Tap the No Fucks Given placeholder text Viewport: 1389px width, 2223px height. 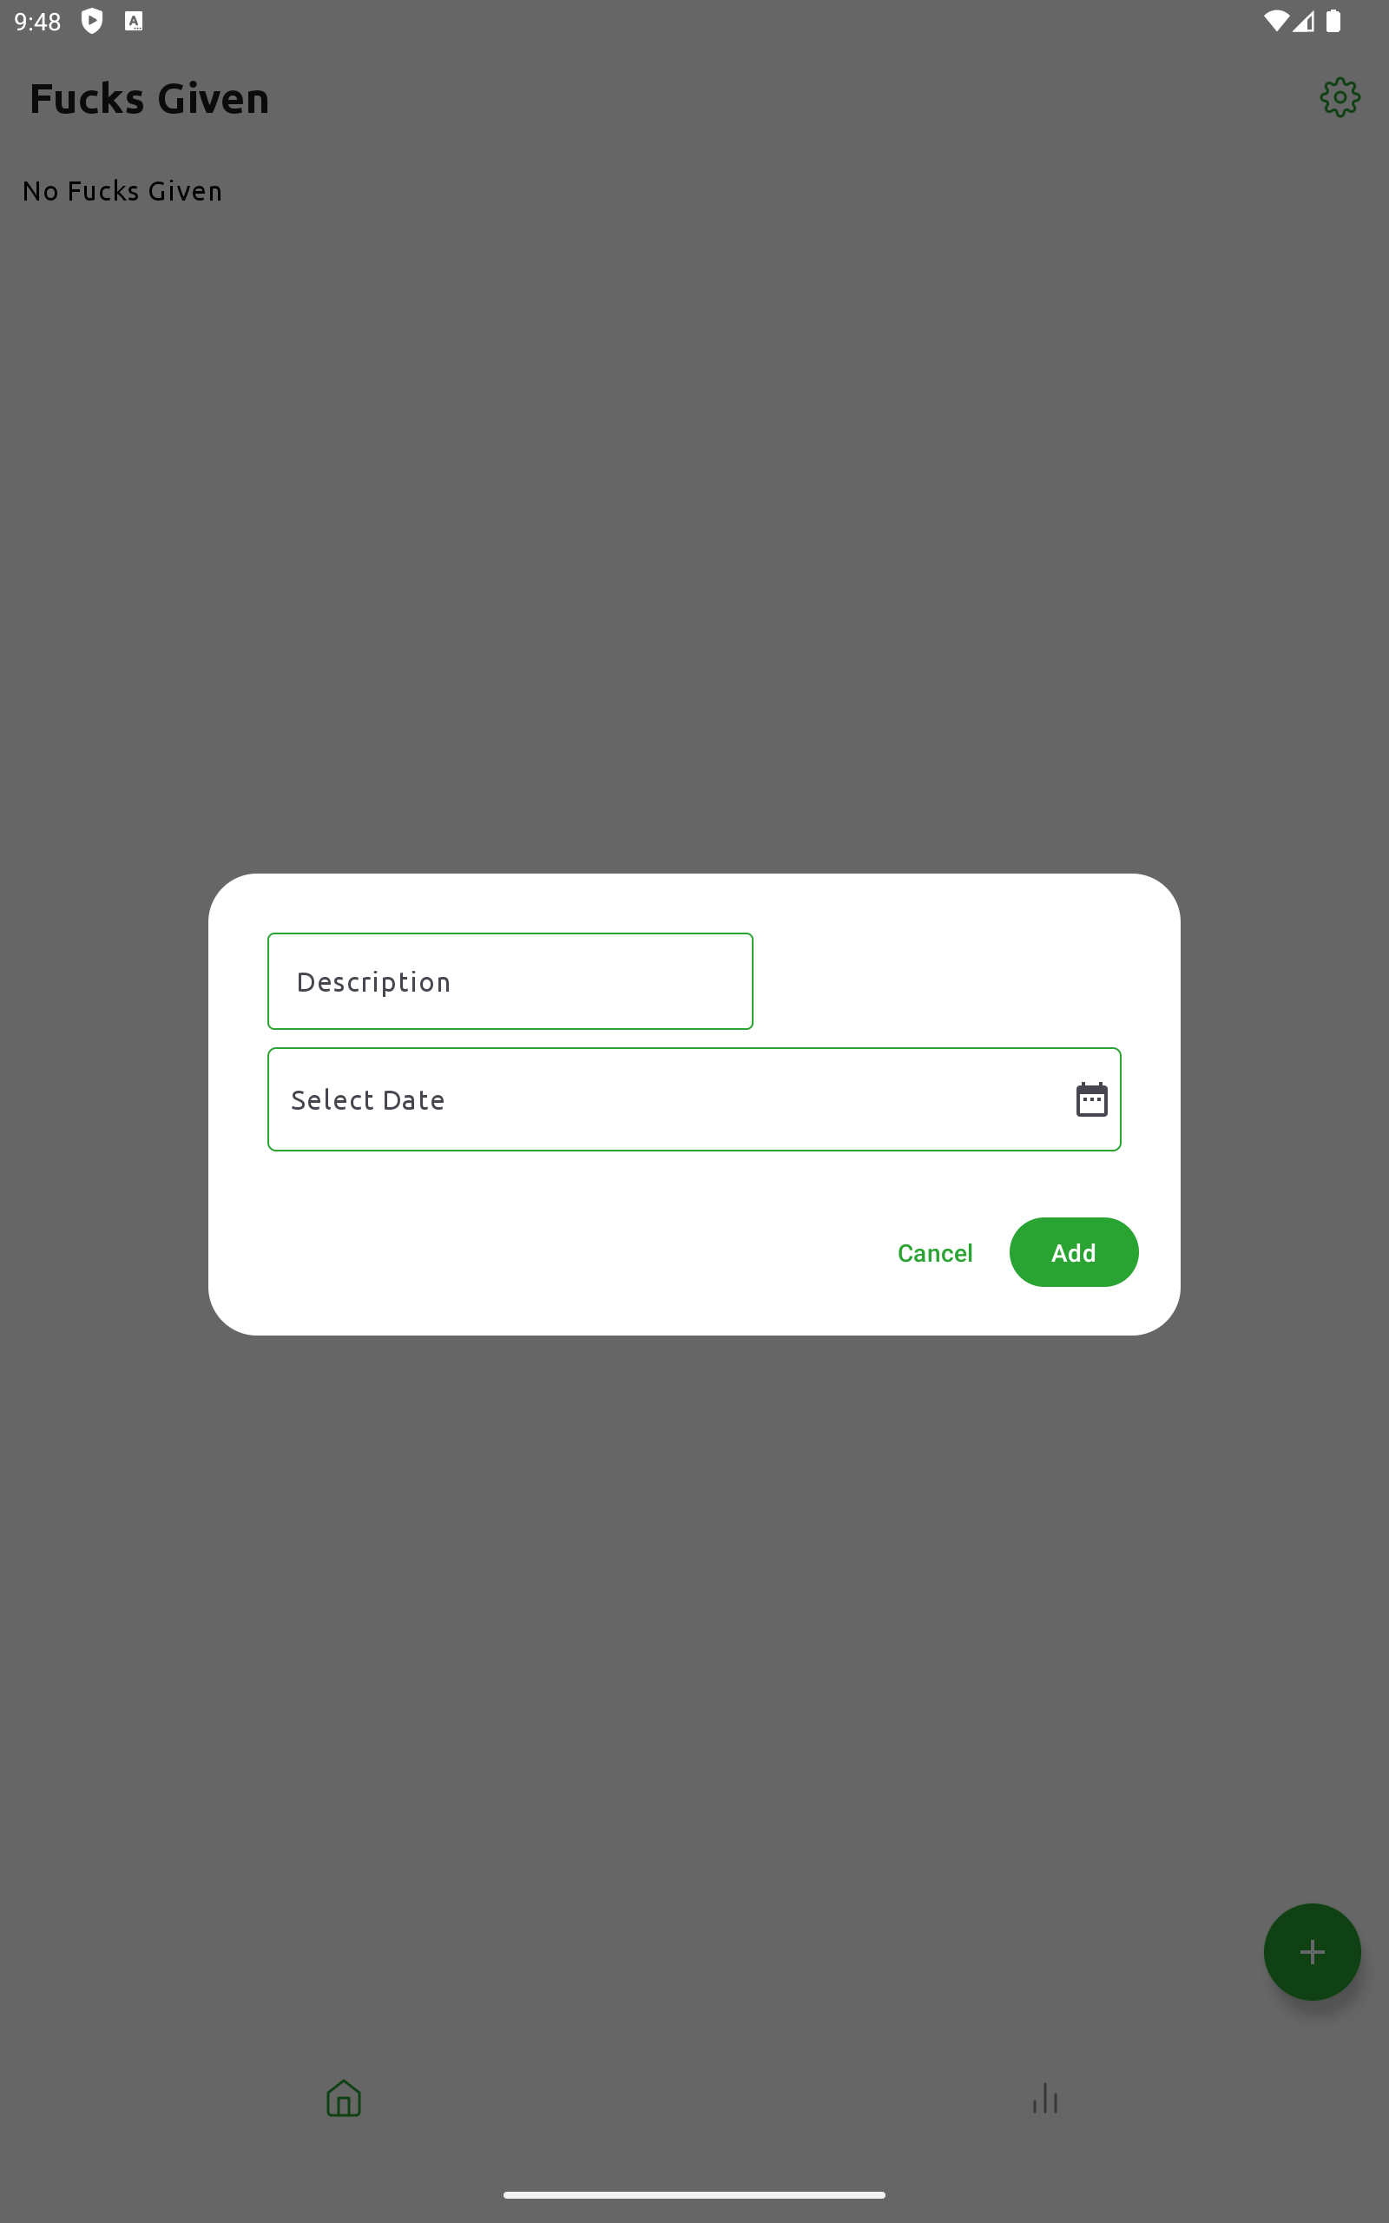coord(122,190)
